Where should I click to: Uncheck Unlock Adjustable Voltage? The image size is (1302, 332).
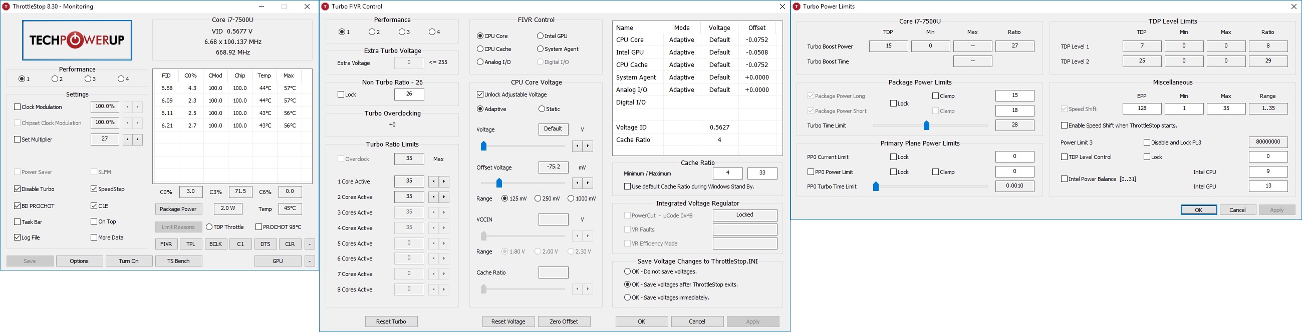480,94
